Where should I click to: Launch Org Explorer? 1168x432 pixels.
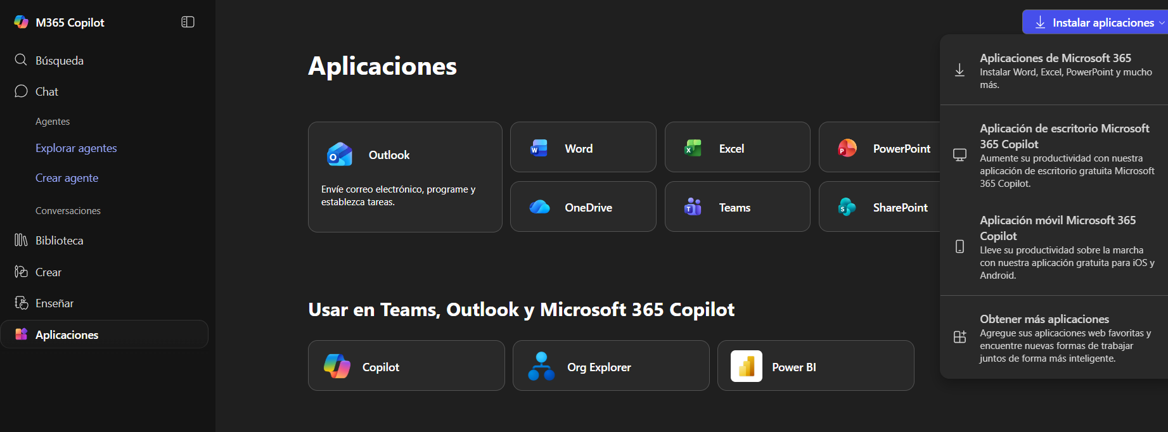coord(610,365)
